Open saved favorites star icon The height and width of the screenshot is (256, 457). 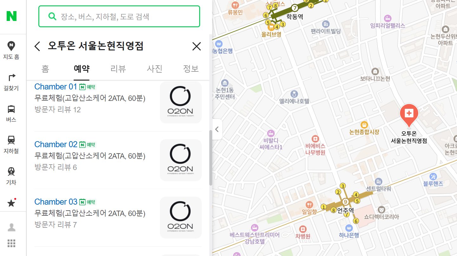click(11, 203)
